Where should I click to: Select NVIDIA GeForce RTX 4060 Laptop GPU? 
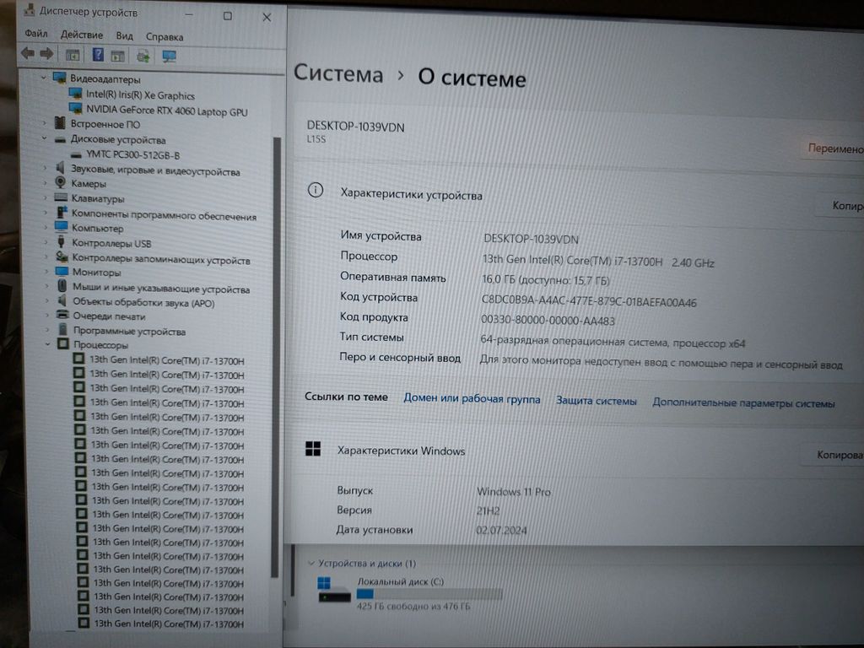click(166, 111)
